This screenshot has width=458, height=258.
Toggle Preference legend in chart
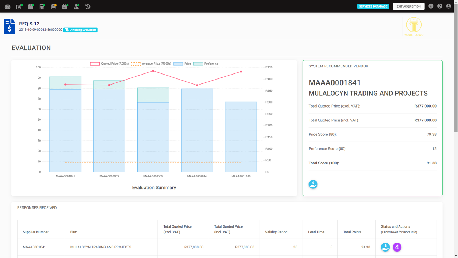click(x=206, y=63)
